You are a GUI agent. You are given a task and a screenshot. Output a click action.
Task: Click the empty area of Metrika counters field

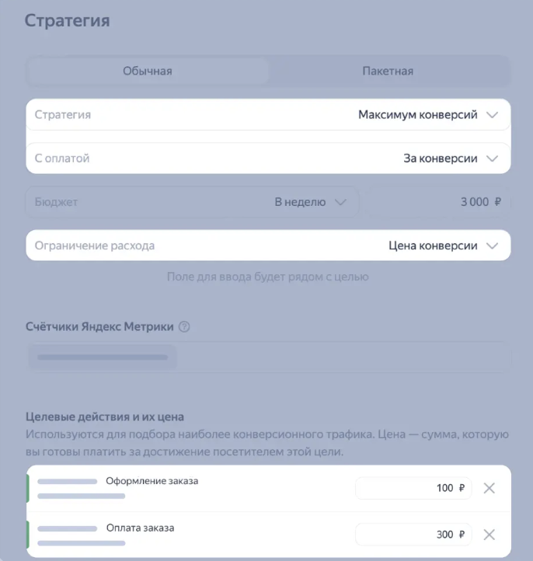pos(342,357)
